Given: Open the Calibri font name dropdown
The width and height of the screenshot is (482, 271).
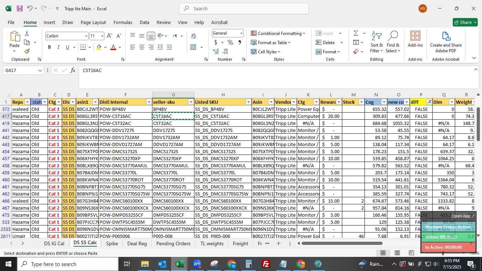Looking at the screenshot, I should click(x=86, y=36).
